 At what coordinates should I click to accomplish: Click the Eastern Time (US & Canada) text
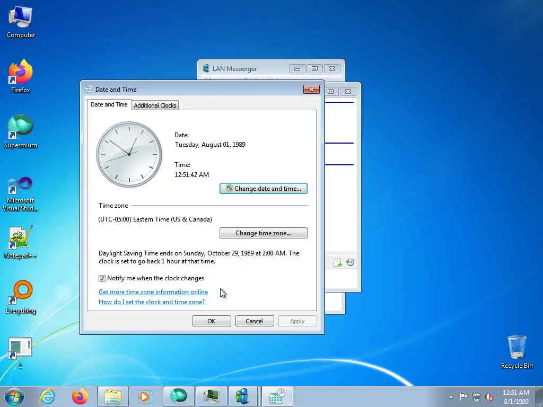coord(155,219)
